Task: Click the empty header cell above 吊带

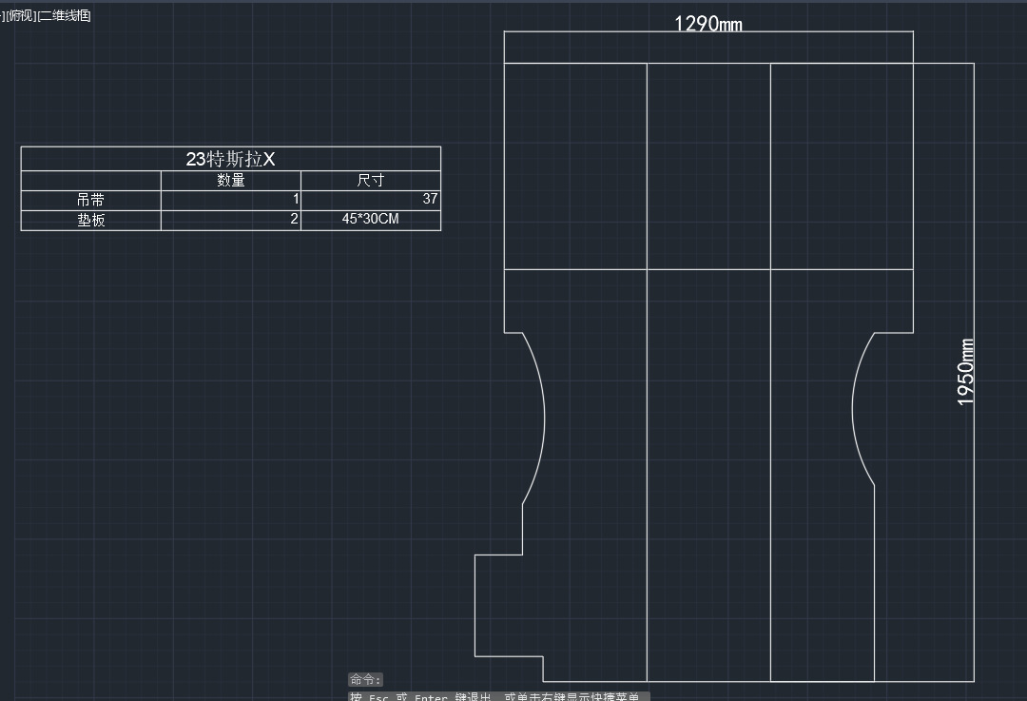Action: (x=90, y=181)
